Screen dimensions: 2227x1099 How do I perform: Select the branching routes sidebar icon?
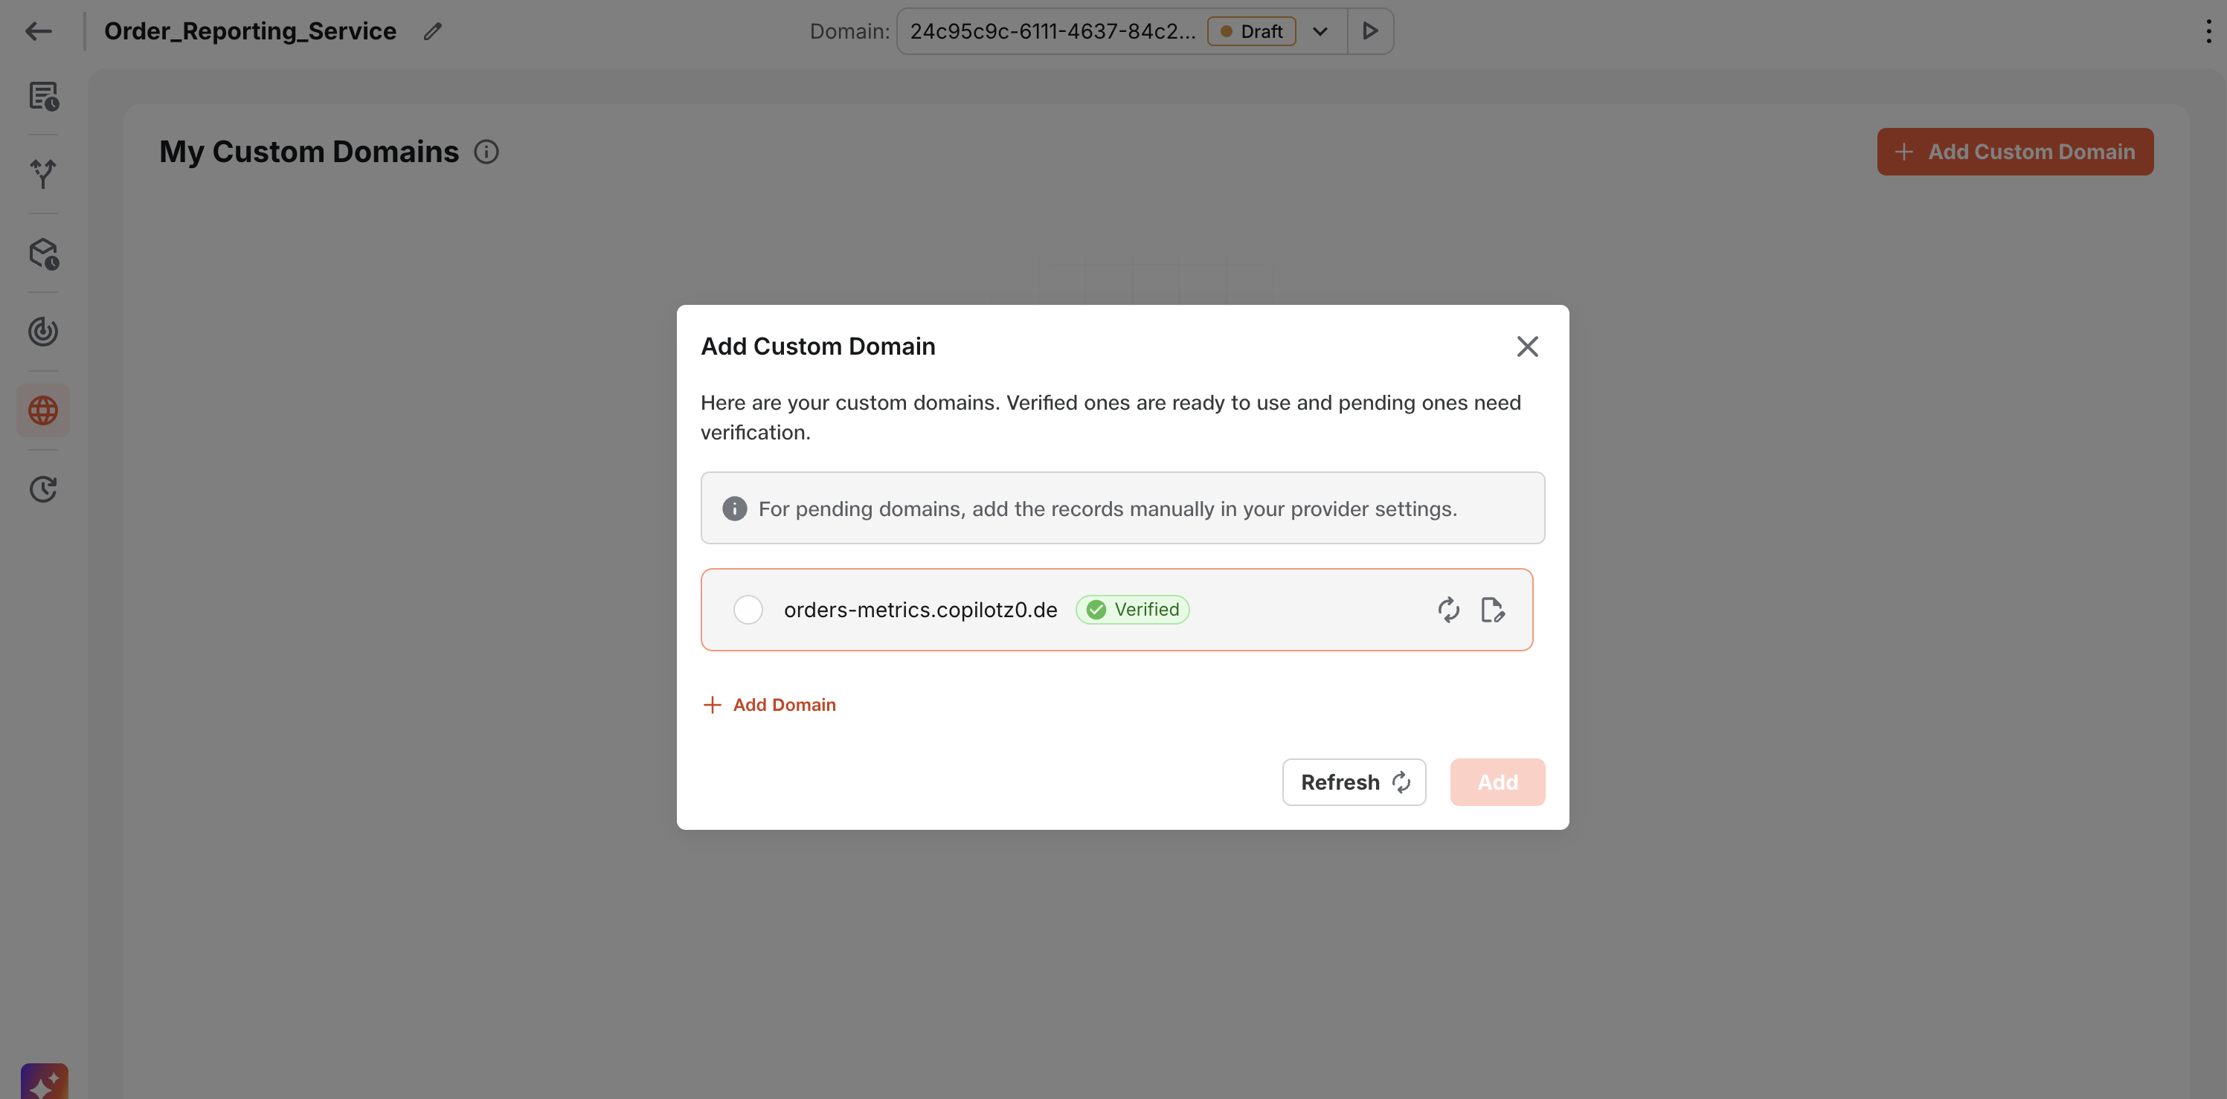tap(42, 174)
